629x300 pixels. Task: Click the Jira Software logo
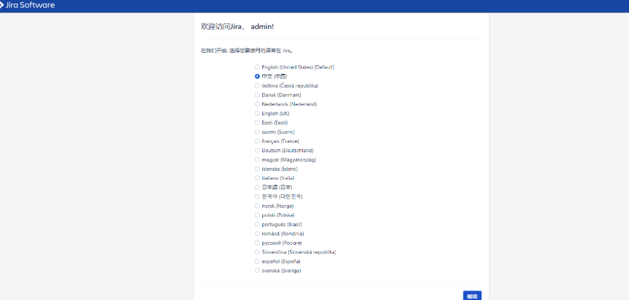tap(28, 6)
